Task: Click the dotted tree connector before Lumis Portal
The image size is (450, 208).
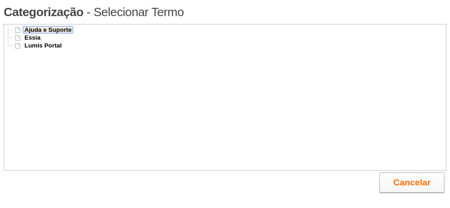Action: pyautogui.click(x=11, y=46)
